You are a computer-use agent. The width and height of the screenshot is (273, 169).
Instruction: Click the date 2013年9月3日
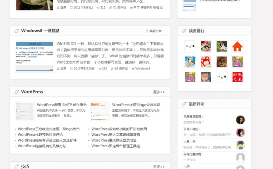(83, 7)
